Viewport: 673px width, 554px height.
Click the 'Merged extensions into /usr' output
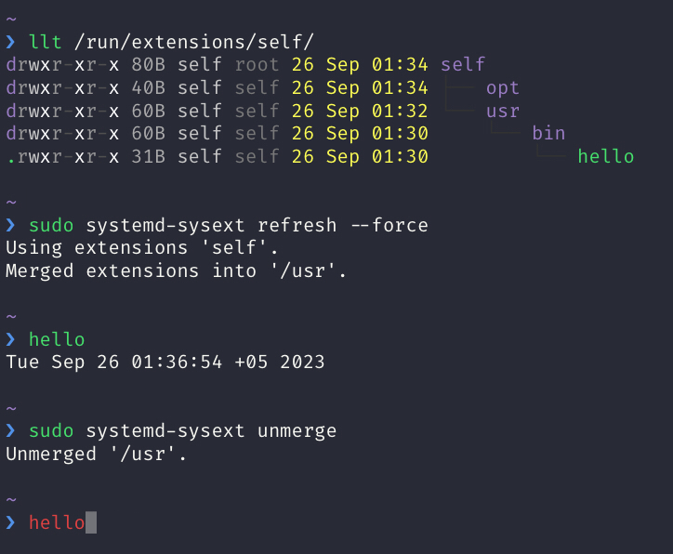[x=176, y=271]
